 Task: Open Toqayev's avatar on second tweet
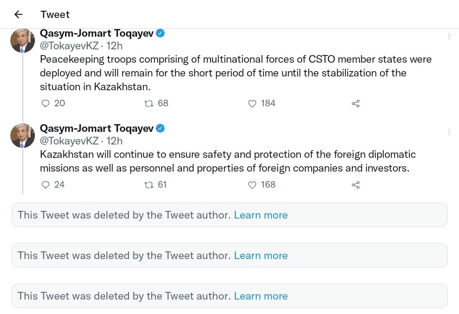(x=22, y=136)
